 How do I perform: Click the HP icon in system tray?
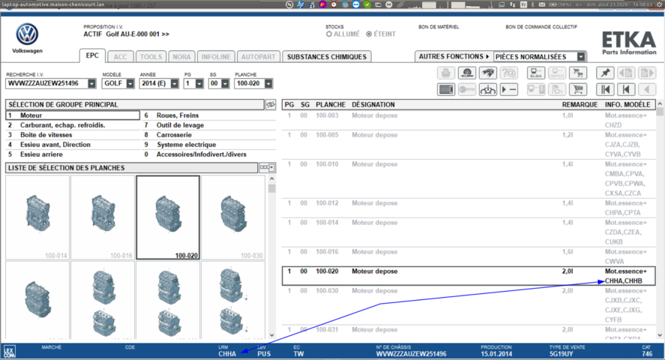(301, 4)
